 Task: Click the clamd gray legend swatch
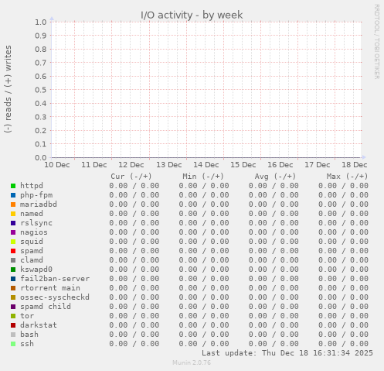[13, 260]
